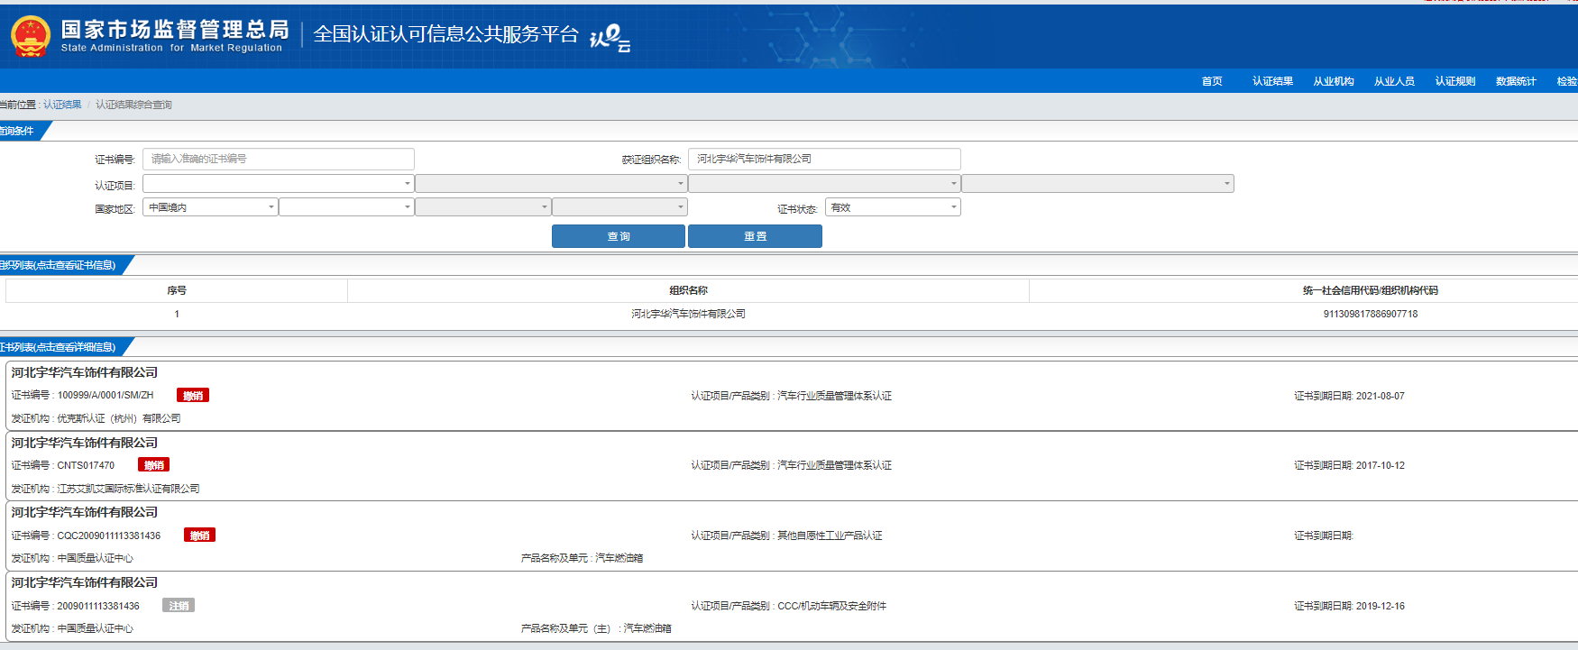
Task: Click 其他自愿性工业产品认证 category text
Action: (830, 536)
